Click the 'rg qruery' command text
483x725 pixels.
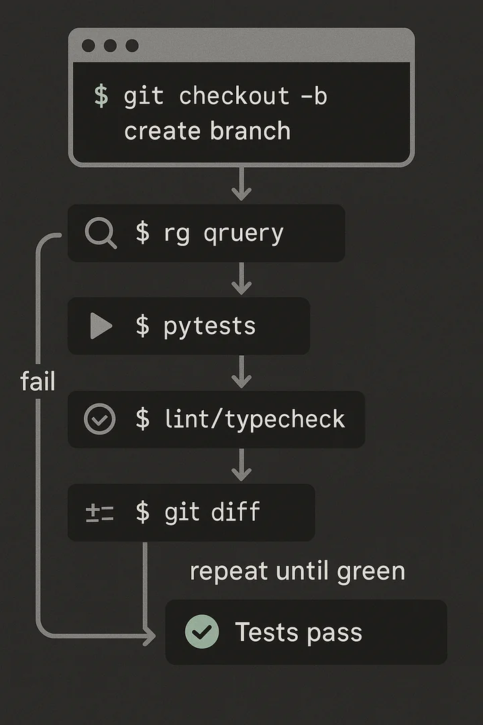click(x=223, y=234)
